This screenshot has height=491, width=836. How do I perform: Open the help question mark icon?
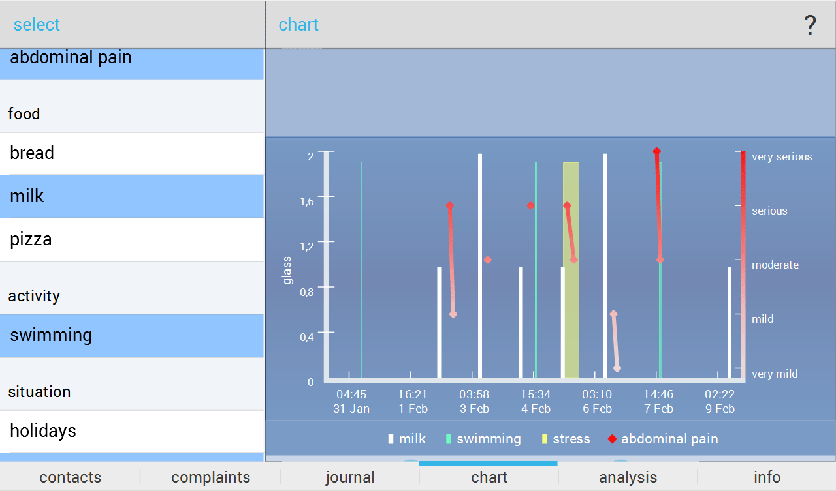pos(810,25)
